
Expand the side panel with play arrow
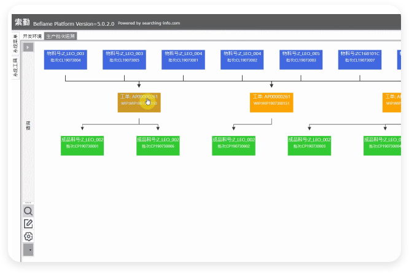[28, 47]
